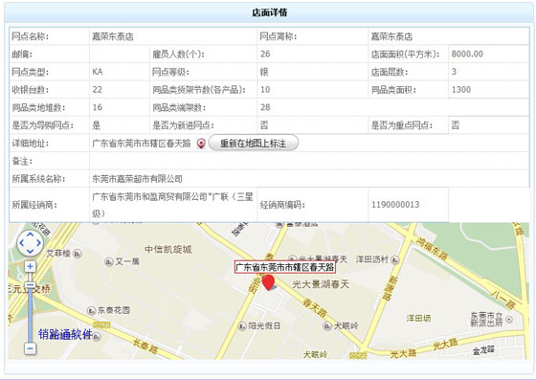Pan map right with navigation arrow
This screenshot has height=380, width=536.
(38, 243)
